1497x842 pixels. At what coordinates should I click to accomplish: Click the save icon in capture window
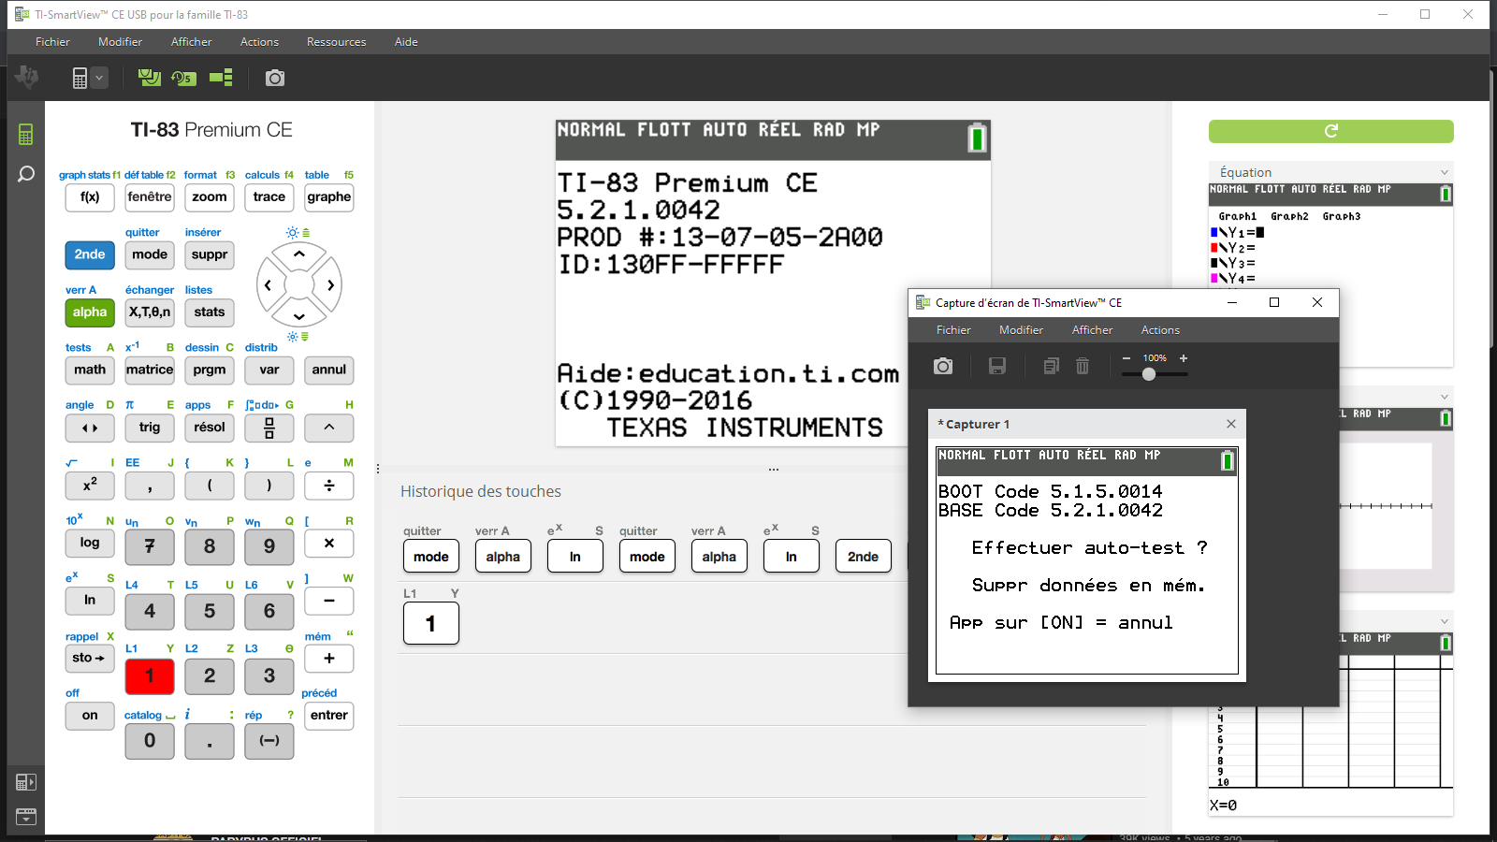tap(997, 366)
